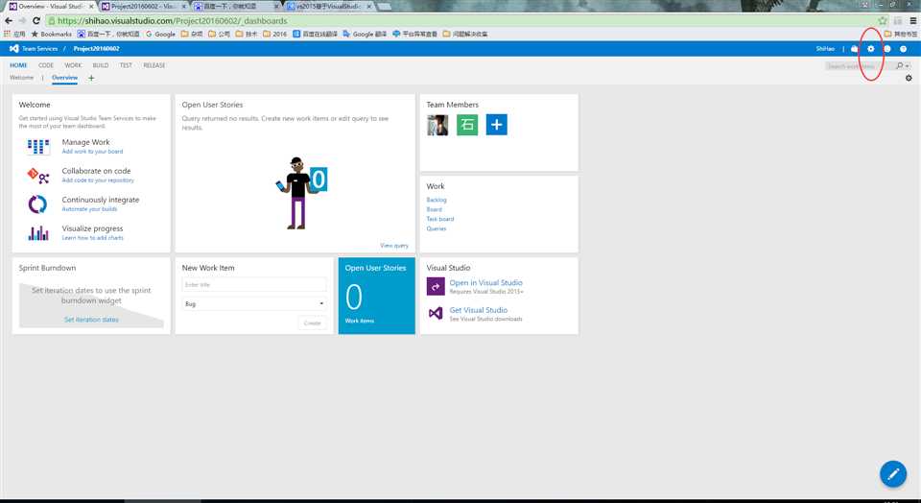The height and width of the screenshot is (503, 921).
Task: Click the Visualize progress chart icon
Action: [x=38, y=232]
